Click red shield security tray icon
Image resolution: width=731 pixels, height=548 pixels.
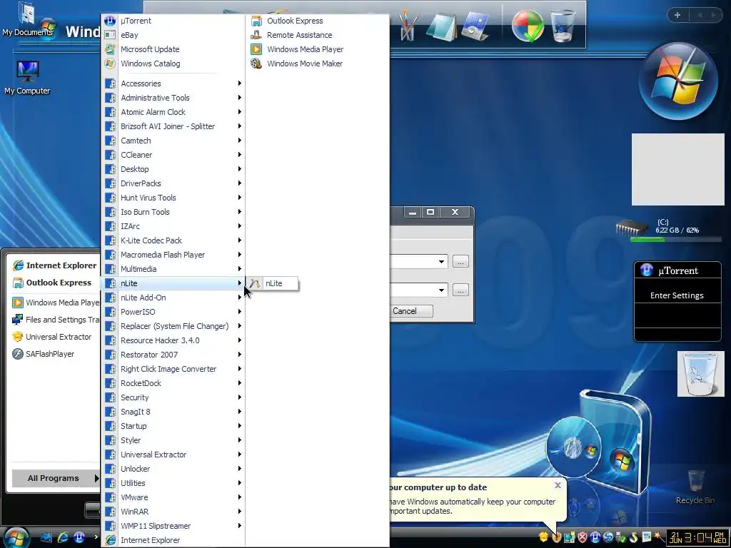(x=583, y=537)
